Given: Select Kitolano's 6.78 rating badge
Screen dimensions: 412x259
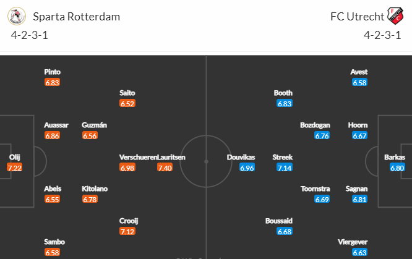Looking at the screenshot, I should tap(90, 199).
